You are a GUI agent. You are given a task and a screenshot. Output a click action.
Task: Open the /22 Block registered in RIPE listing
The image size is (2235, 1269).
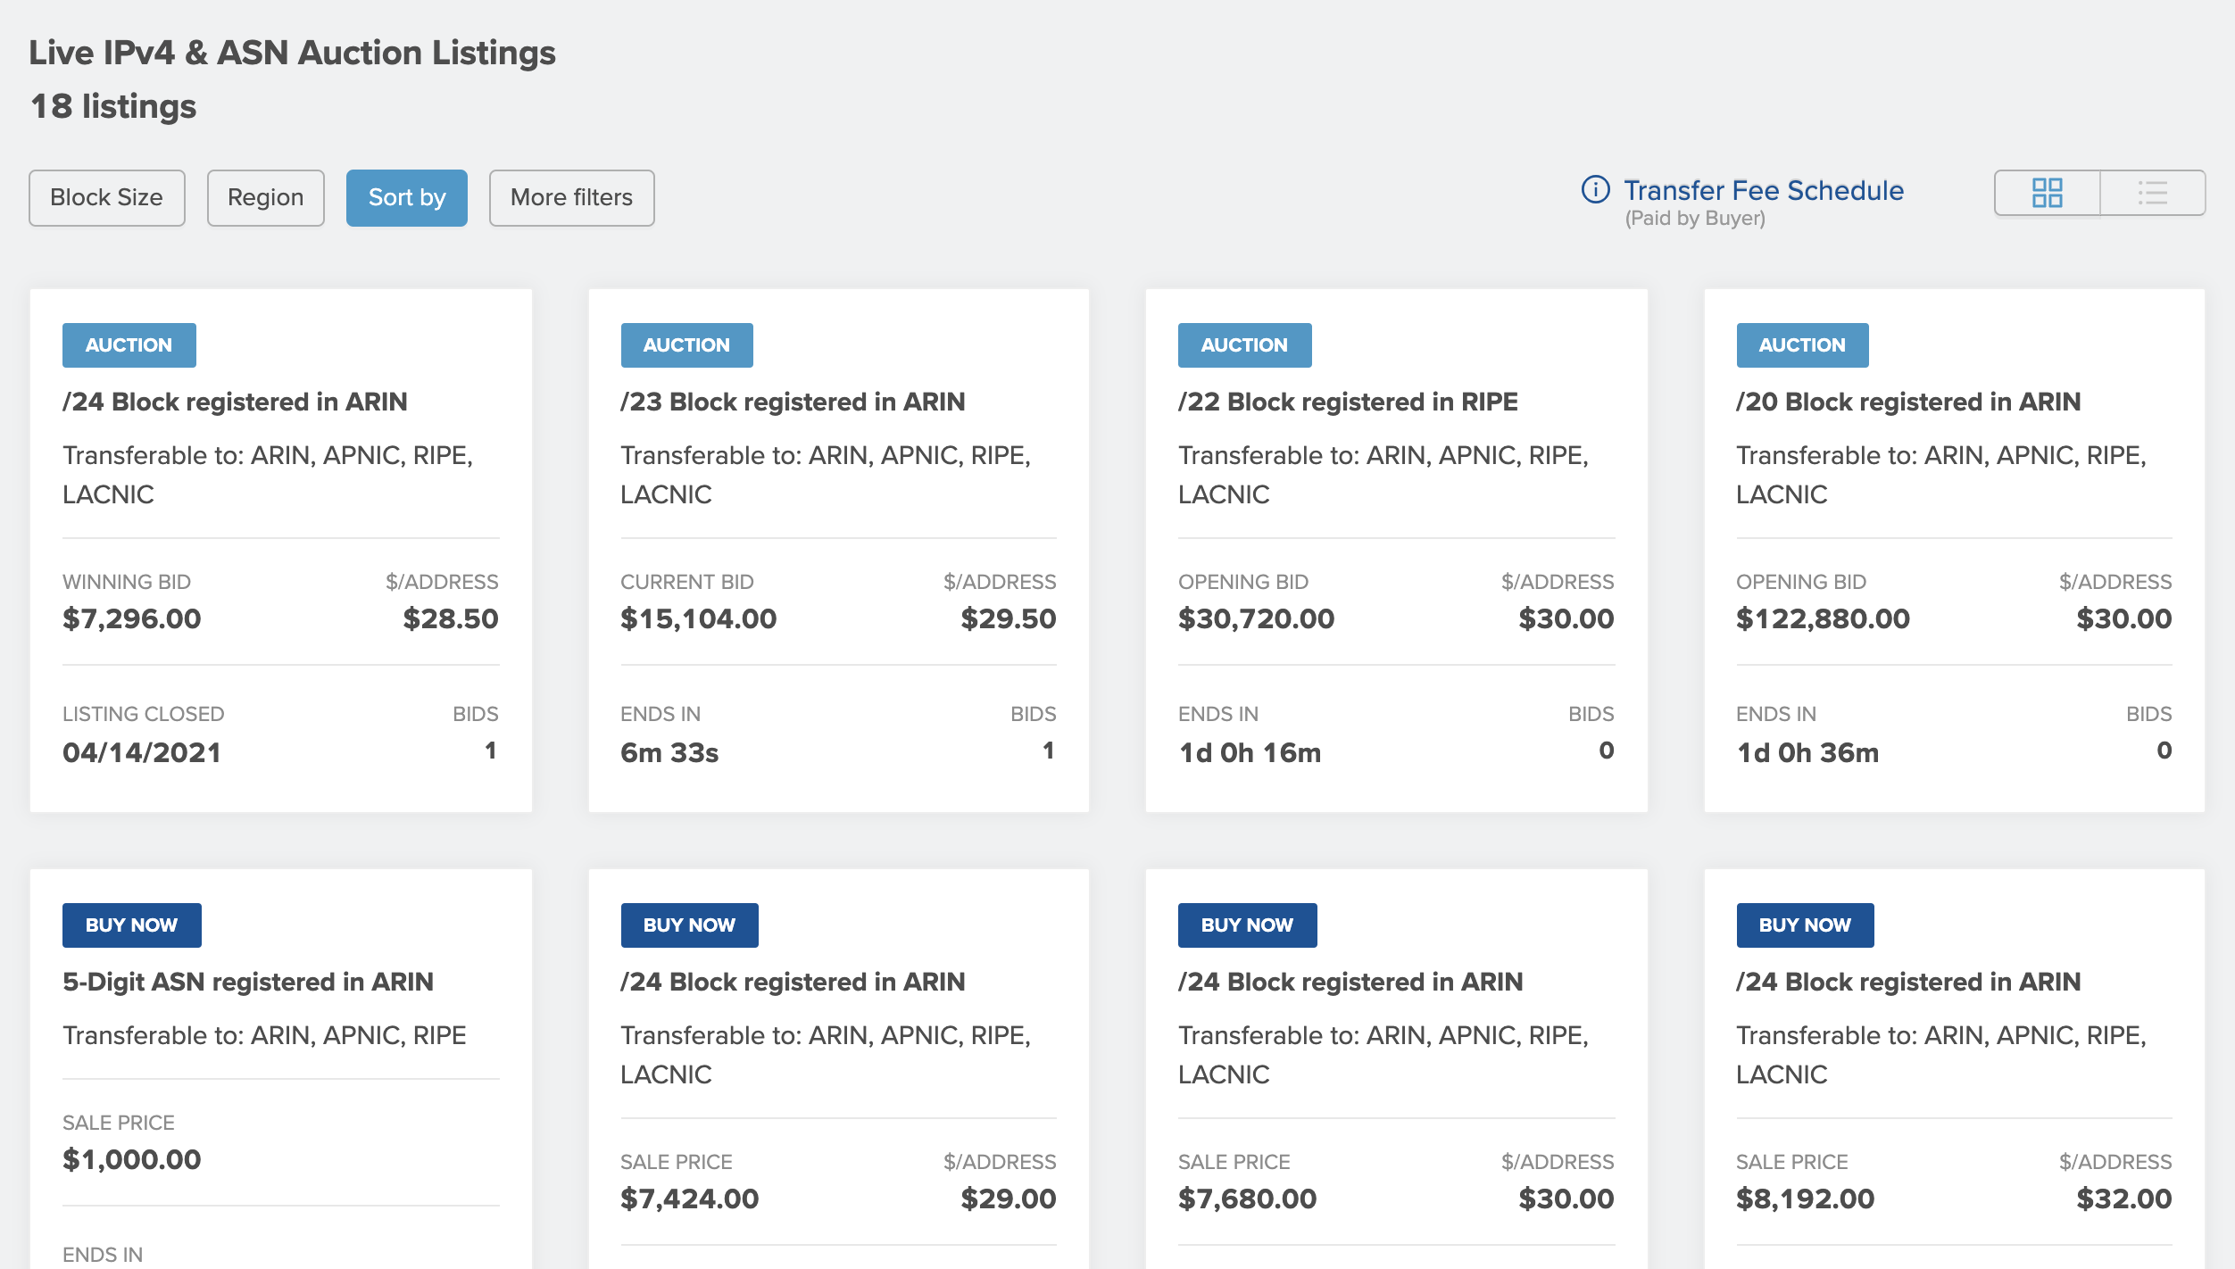click(x=1348, y=402)
